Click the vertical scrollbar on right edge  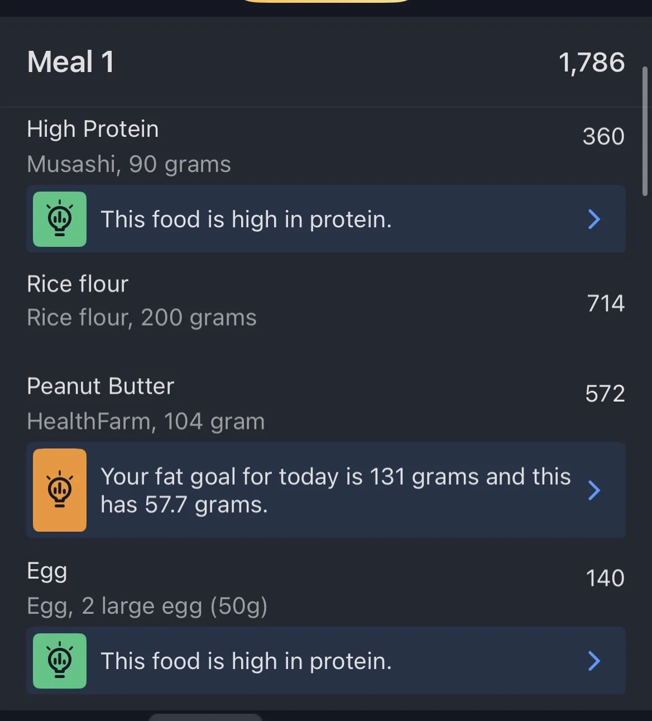(645, 131)
